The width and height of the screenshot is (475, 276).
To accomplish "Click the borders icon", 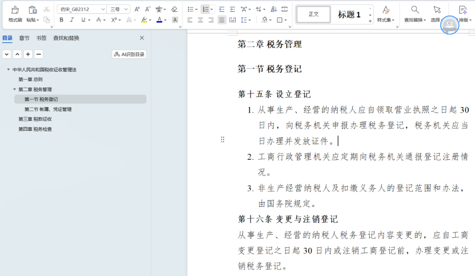I will point(280,20).
